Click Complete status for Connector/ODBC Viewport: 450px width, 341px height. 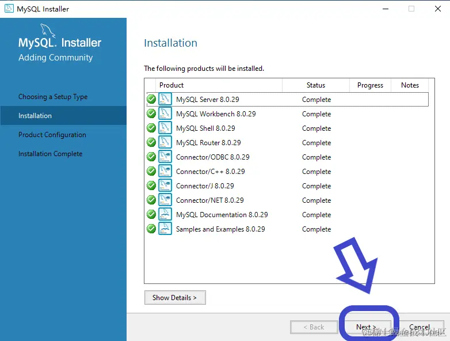tap(316, 157)
